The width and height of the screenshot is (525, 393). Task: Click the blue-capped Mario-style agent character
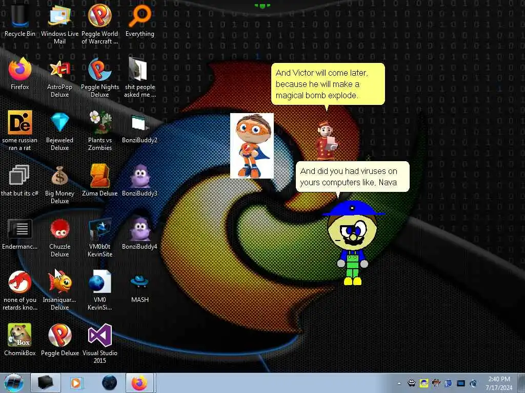tap(353, 243)
